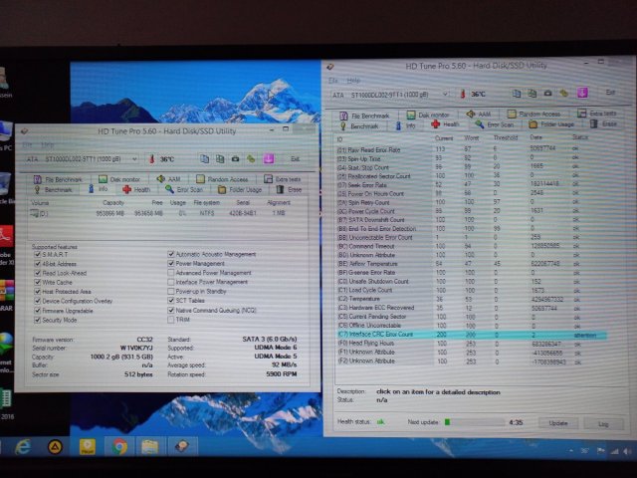This screenshot has height=478, width=637.
Task: Click the Log button in the Health panel
Action: (603, 422)
